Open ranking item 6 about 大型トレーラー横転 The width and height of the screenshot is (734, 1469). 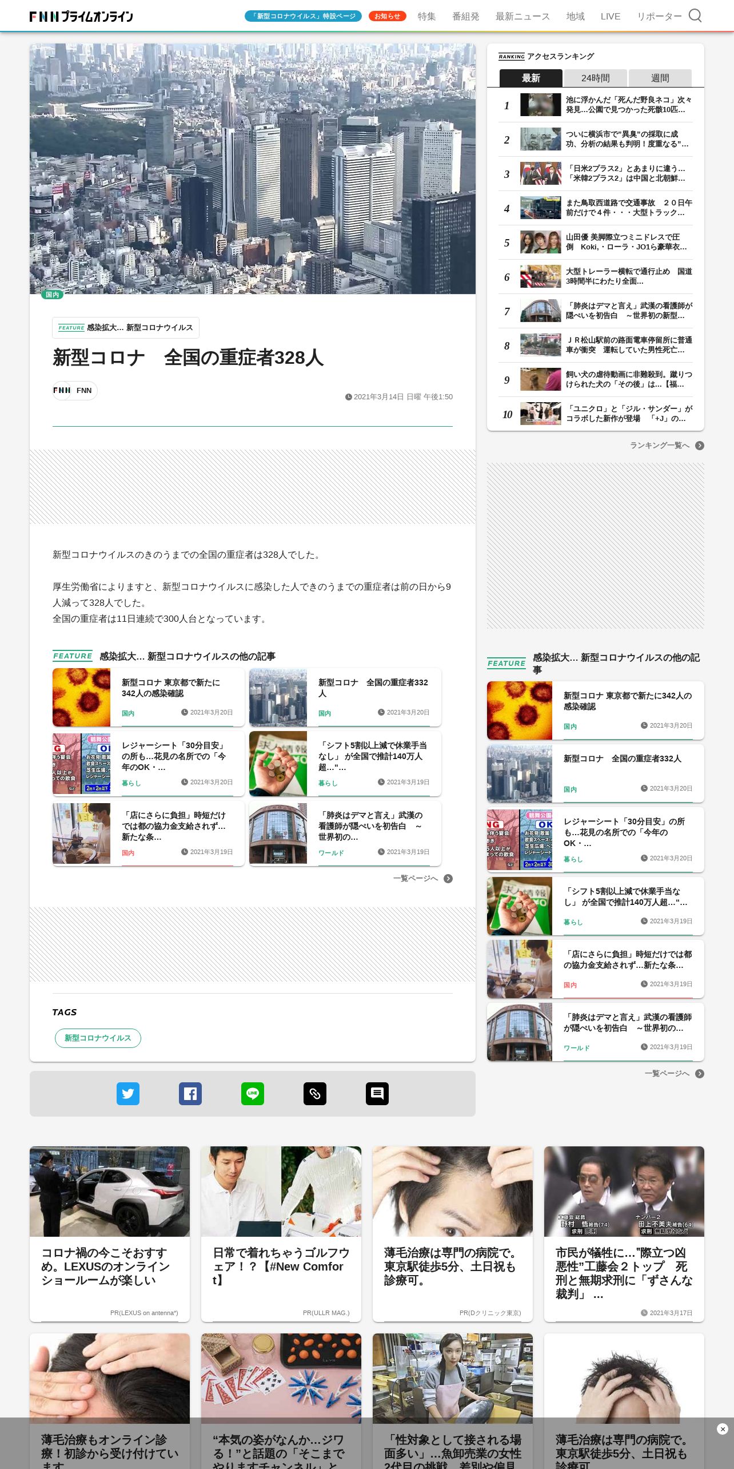click(x=596, y=277)
